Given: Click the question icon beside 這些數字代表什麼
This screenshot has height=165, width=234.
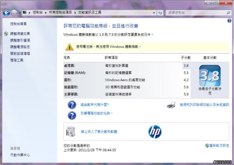Looking at the screenshot, I should (72, 105).
